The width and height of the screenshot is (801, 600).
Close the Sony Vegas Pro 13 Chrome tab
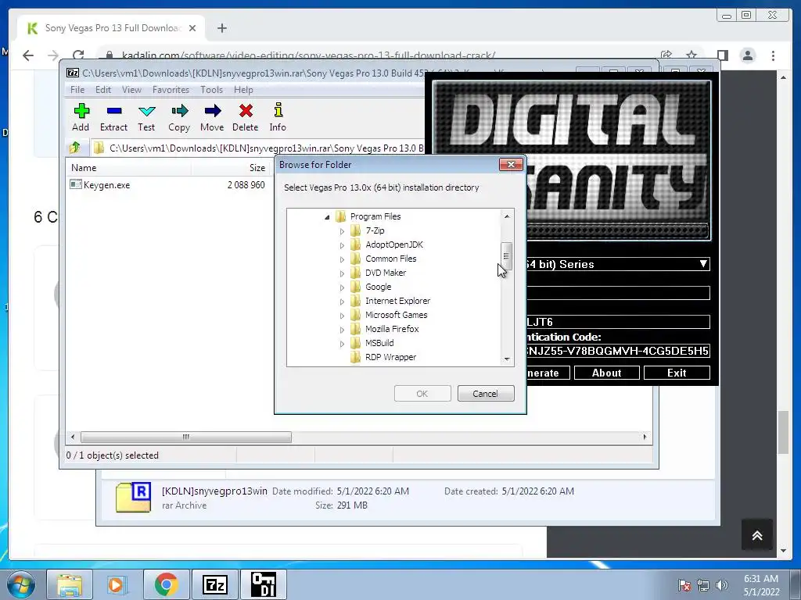pos(192,28)
